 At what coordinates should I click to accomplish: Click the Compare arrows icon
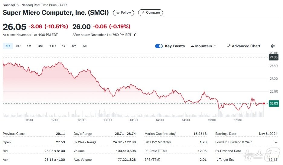click(x=143, y=13)
